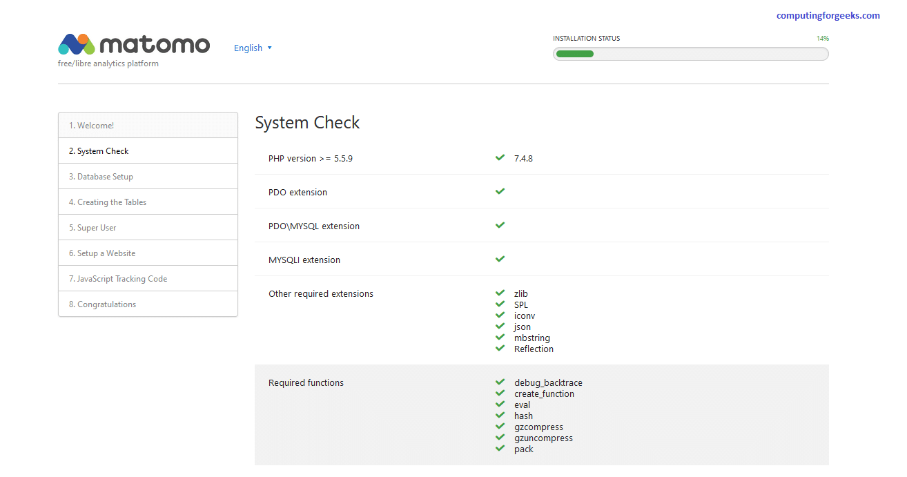Click the 'MYSQLI extension' label
The height and width of the screenshot is (477, 907).
304,260
